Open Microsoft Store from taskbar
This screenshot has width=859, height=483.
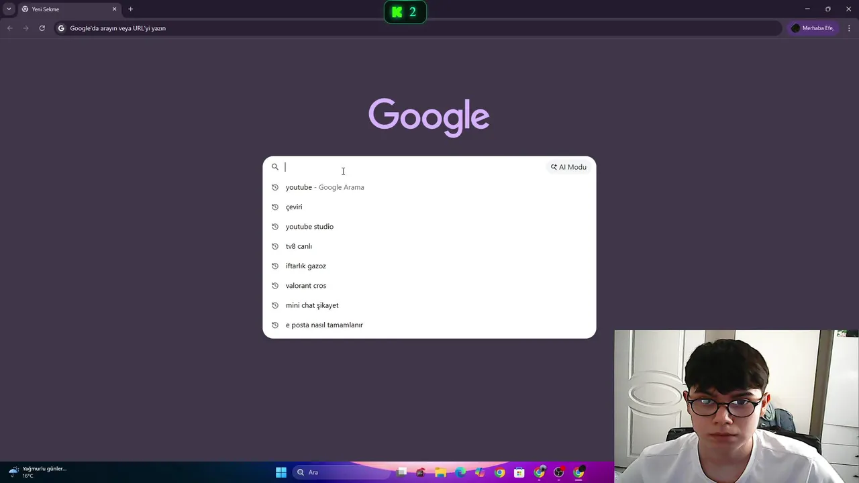pos(519,472)
